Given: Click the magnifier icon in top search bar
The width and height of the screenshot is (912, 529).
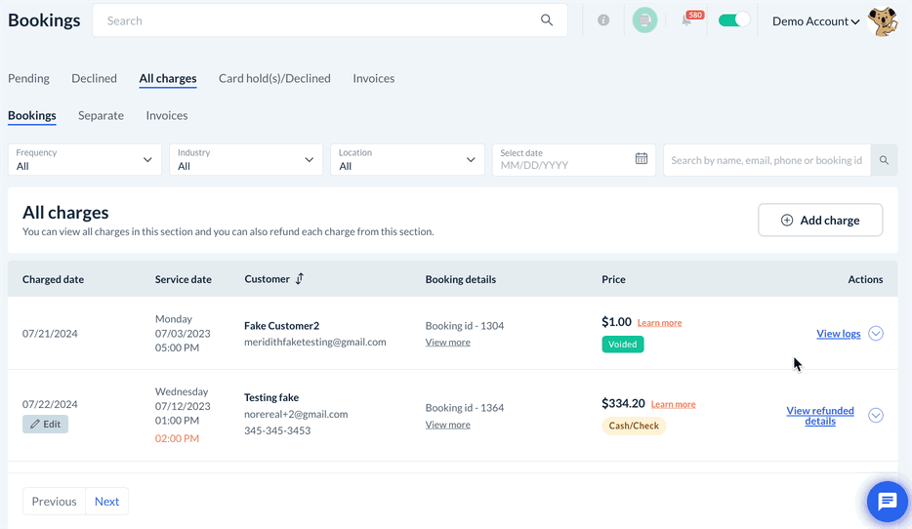Looking at the screenshot, I should pyautogui.click(x=547, y=20).
